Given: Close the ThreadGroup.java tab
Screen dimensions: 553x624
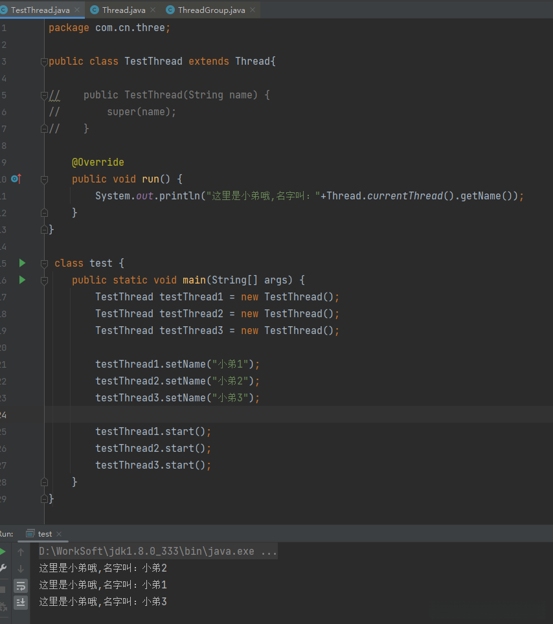Looking at the screenshot, I should click(x=253, y=10).
